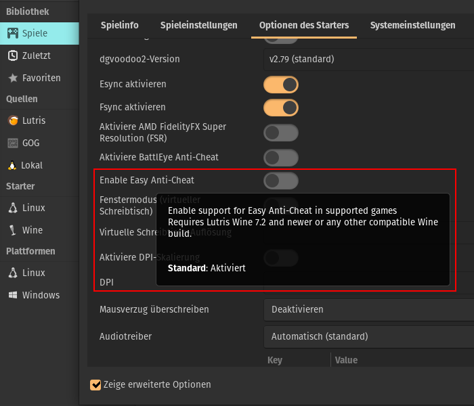Uncheck Zeige erweiterte Optionen checkbox
474x406 pixels.
coord(95,385)
